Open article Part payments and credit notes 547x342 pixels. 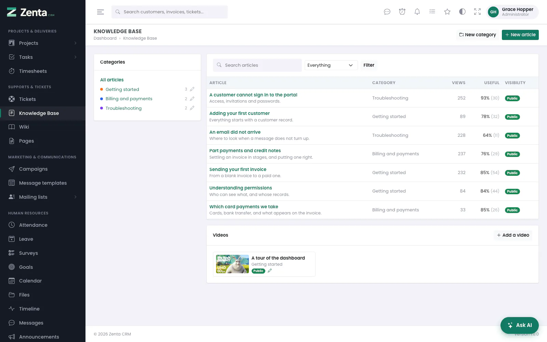pyautogui.click(x=245, y=150)
